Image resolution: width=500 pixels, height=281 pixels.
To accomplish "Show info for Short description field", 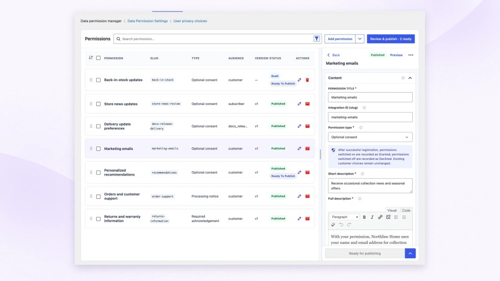I will point(362,174).
